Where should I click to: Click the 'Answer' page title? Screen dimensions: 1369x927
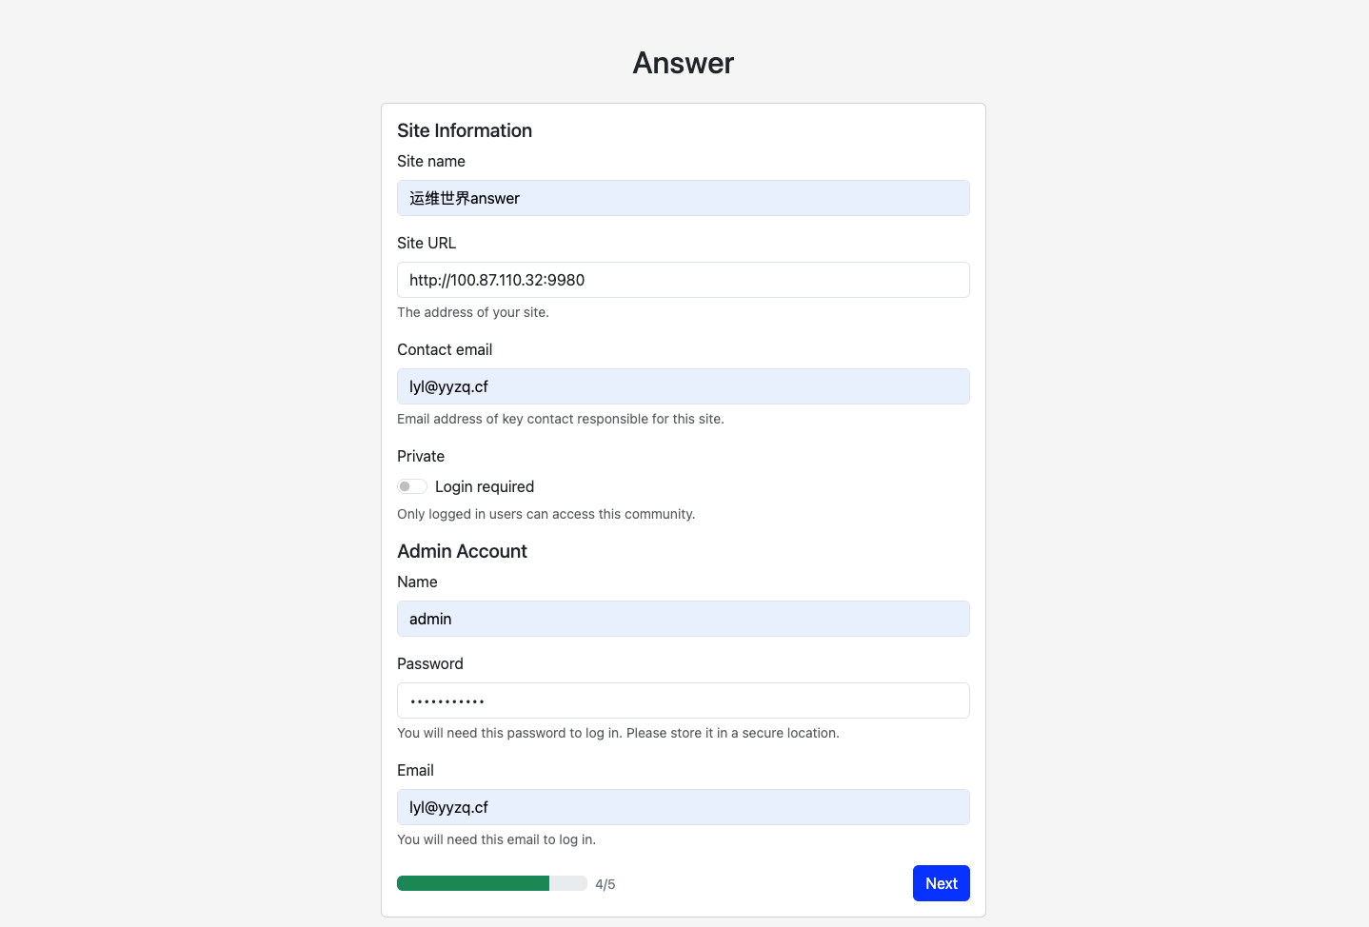tap(684, 63)
